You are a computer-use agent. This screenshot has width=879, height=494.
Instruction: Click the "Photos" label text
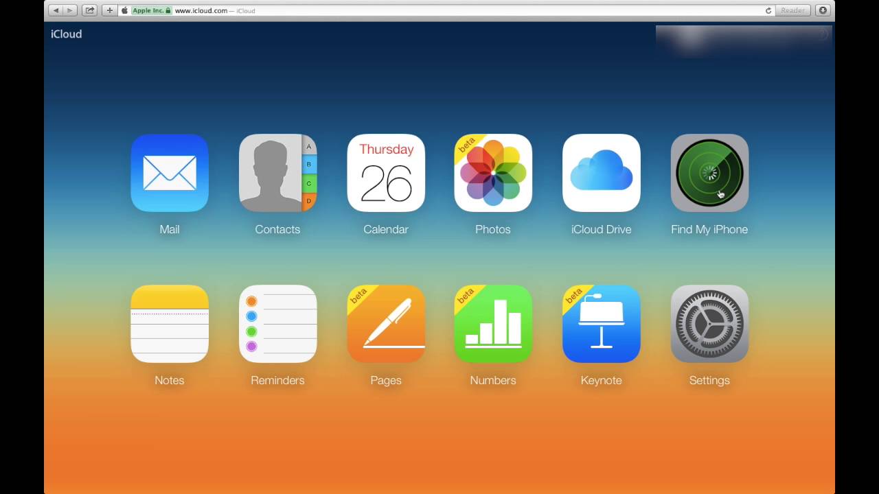(x=493, y=229)
